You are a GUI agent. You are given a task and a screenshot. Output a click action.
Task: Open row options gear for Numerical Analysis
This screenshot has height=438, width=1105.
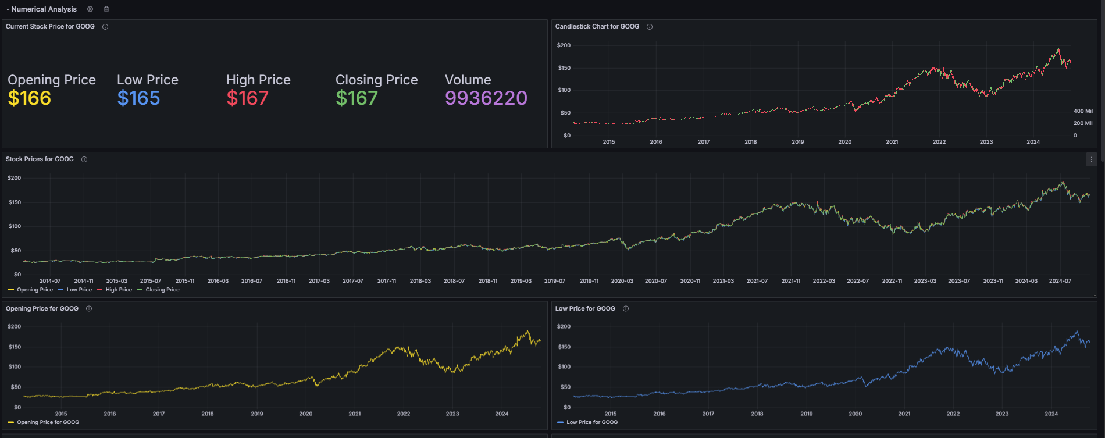pos(90,9)
